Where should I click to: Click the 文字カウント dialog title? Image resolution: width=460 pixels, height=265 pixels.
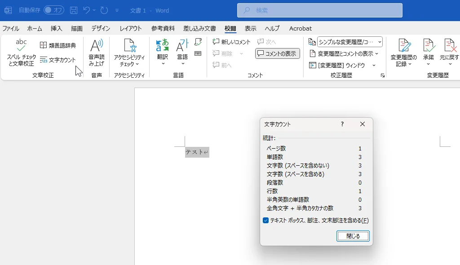click(x=277, y=124)
